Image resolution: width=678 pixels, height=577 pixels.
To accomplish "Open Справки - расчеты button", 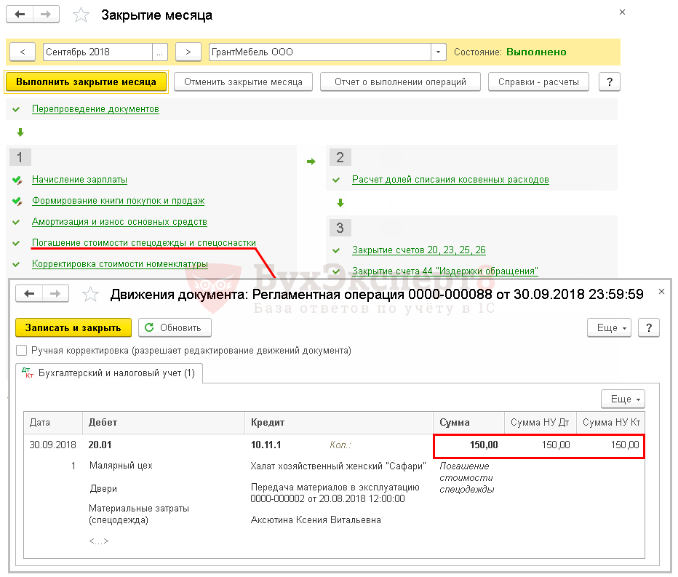I will [x=538, y=81].
